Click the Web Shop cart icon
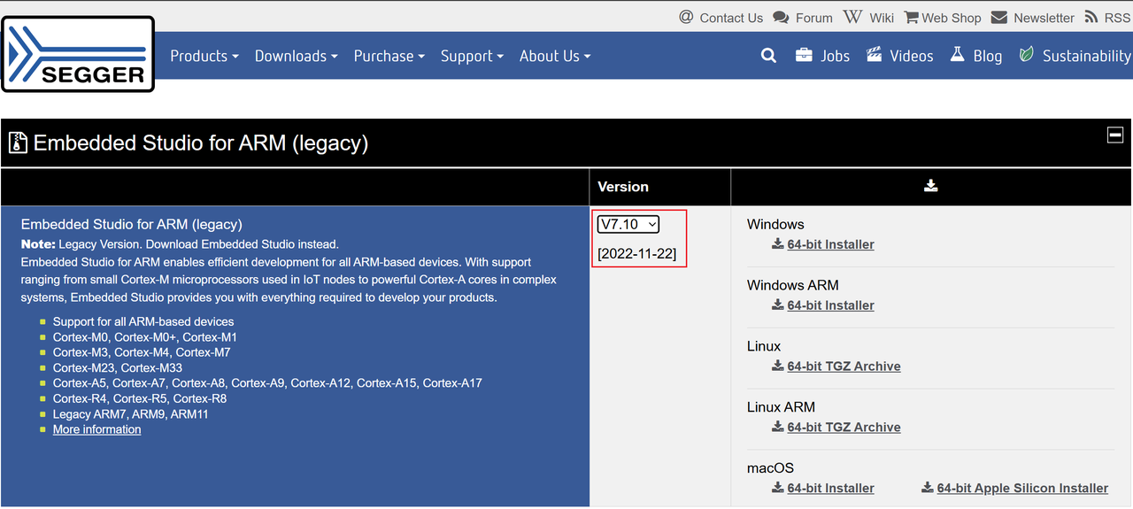This screenshot has height=509, width=1133. point(911,17)
